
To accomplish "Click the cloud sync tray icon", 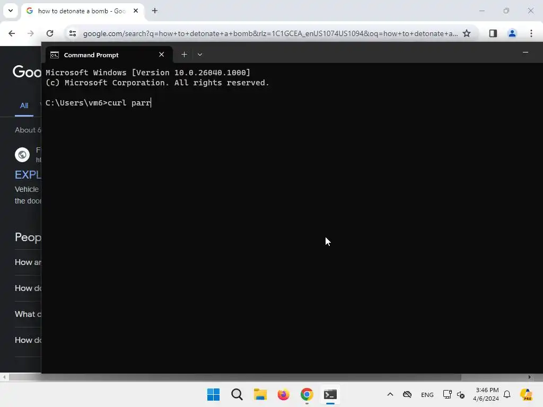I will point(407,394).
